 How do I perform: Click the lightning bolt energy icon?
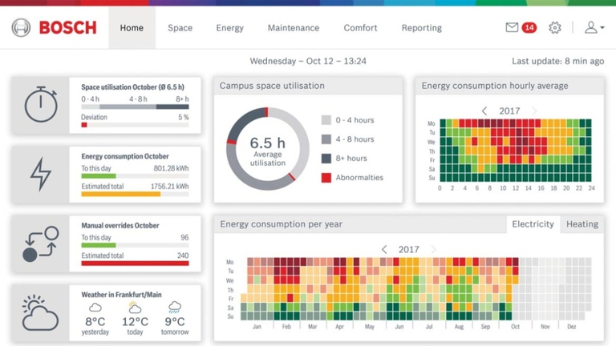pos(40,173)
